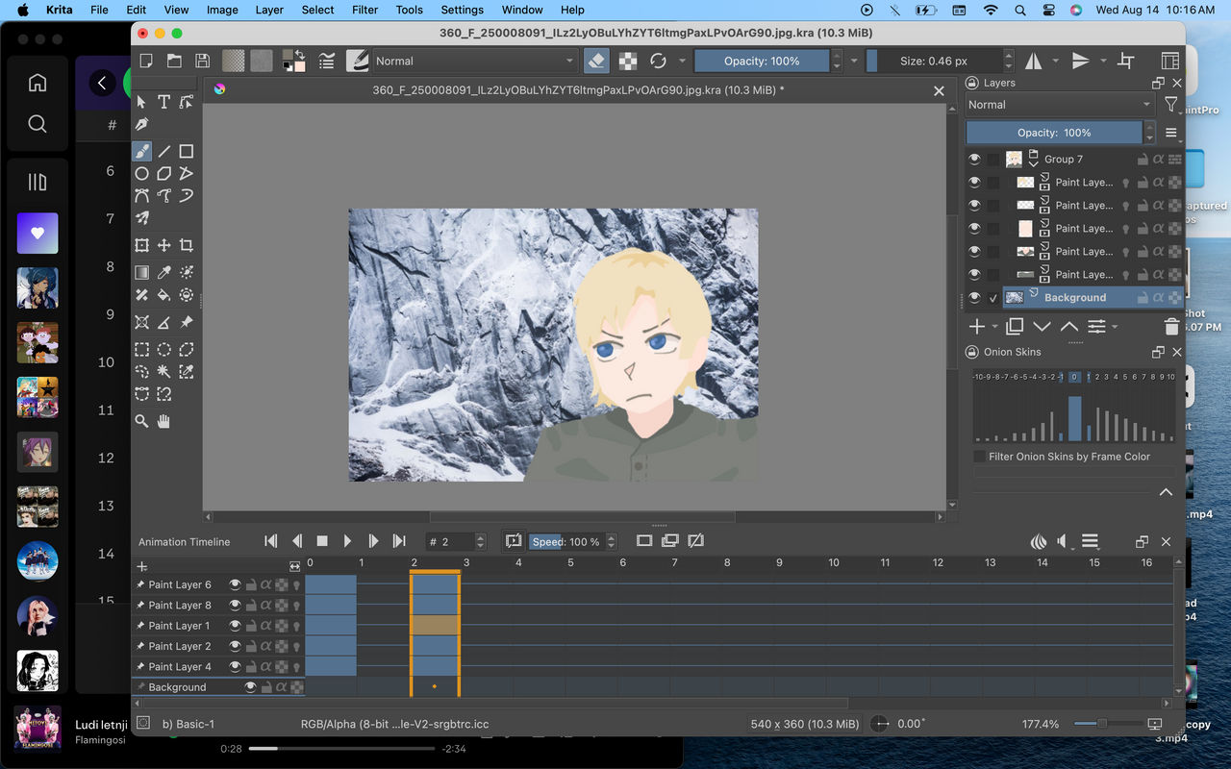Click the Save document icon
The height and width of the screenshot is (769, 1231).
[x=202, y=61]
